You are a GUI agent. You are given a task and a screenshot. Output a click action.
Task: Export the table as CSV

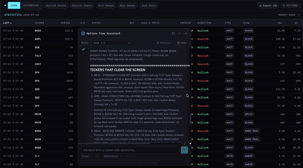point(268,5)
